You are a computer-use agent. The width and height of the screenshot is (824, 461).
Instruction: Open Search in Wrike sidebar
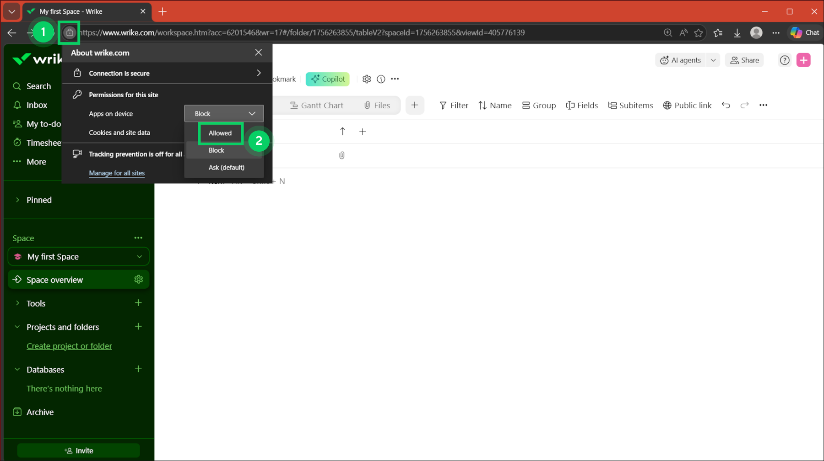(32, 86)
